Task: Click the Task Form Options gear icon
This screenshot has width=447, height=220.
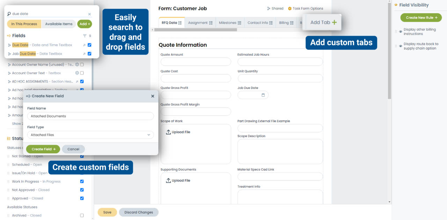Action: (x=290, y=8)
